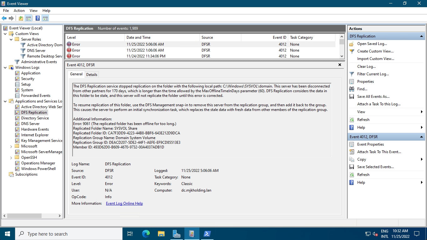Open the View menu
The width and height of the screenshot is (427, 240).
[33, 11]
